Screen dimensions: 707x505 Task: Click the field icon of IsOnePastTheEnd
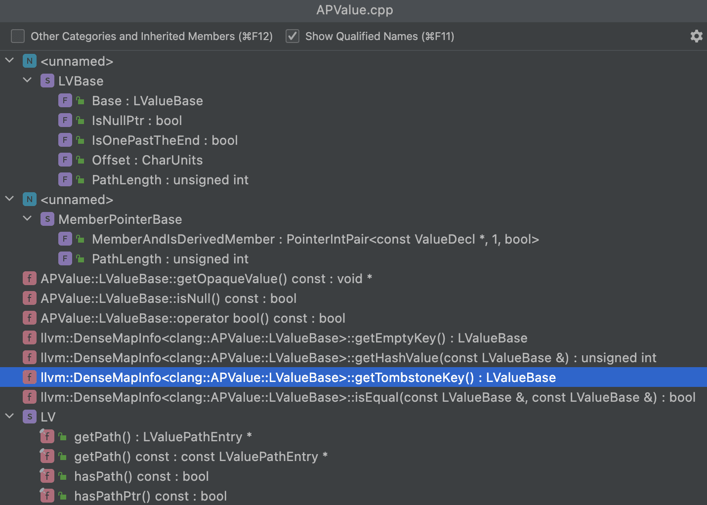coord(65,140)
